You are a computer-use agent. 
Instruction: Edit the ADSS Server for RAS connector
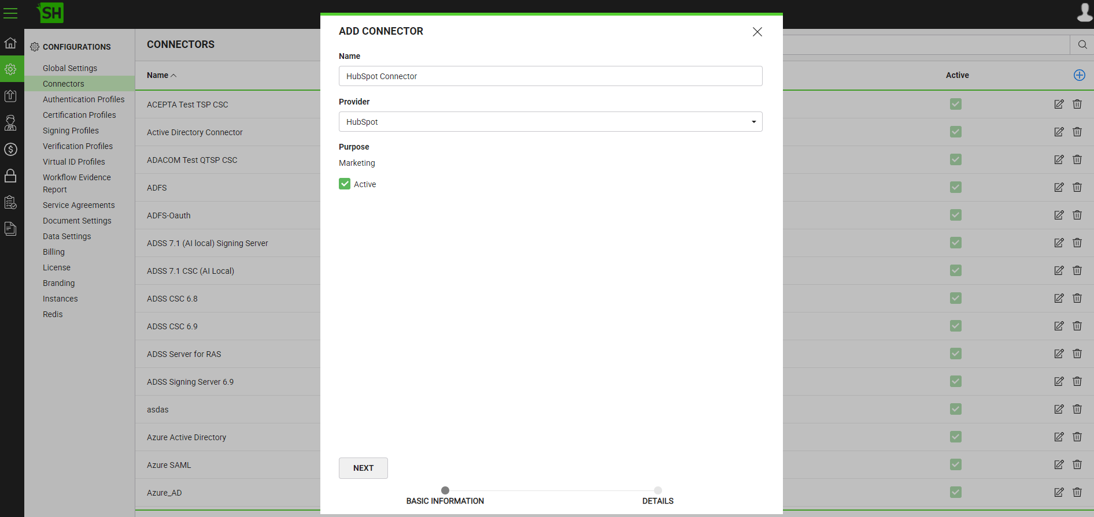coord(1059,354)
